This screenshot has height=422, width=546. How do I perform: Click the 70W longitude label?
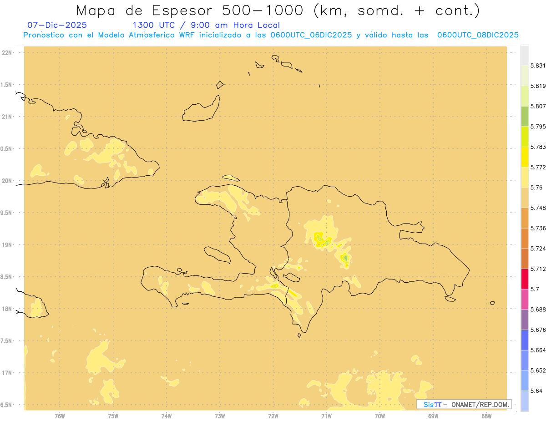(x=380, y=416)
